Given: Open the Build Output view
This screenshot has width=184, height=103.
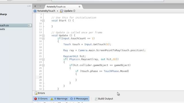Looking at the screenshot, I should 104,99.
